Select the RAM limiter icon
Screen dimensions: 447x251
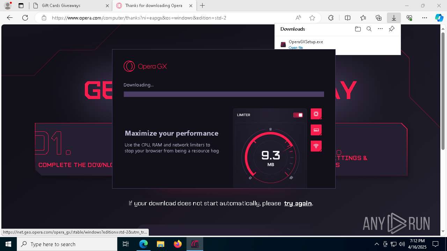(x=316, y=130)
